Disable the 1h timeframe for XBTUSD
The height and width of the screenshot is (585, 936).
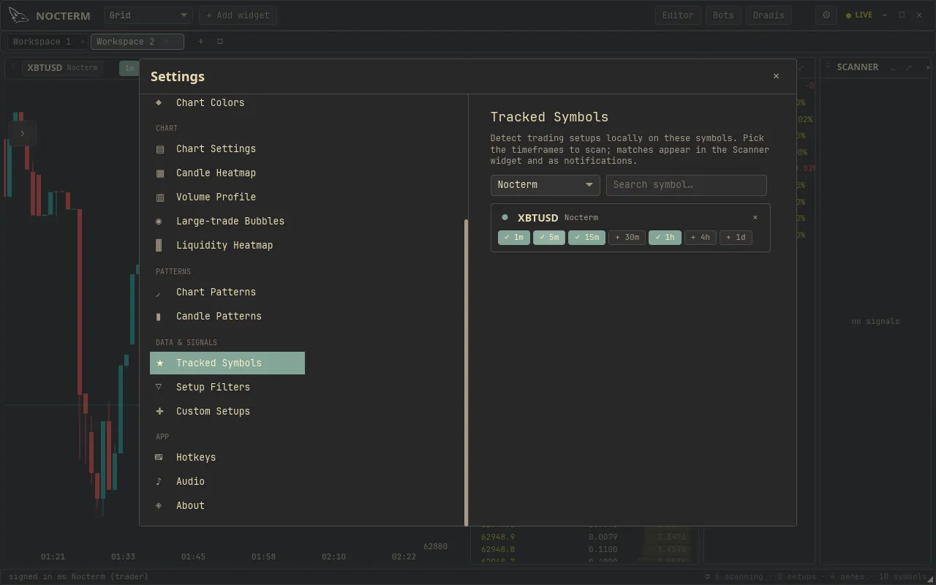[x=665, y=237]
